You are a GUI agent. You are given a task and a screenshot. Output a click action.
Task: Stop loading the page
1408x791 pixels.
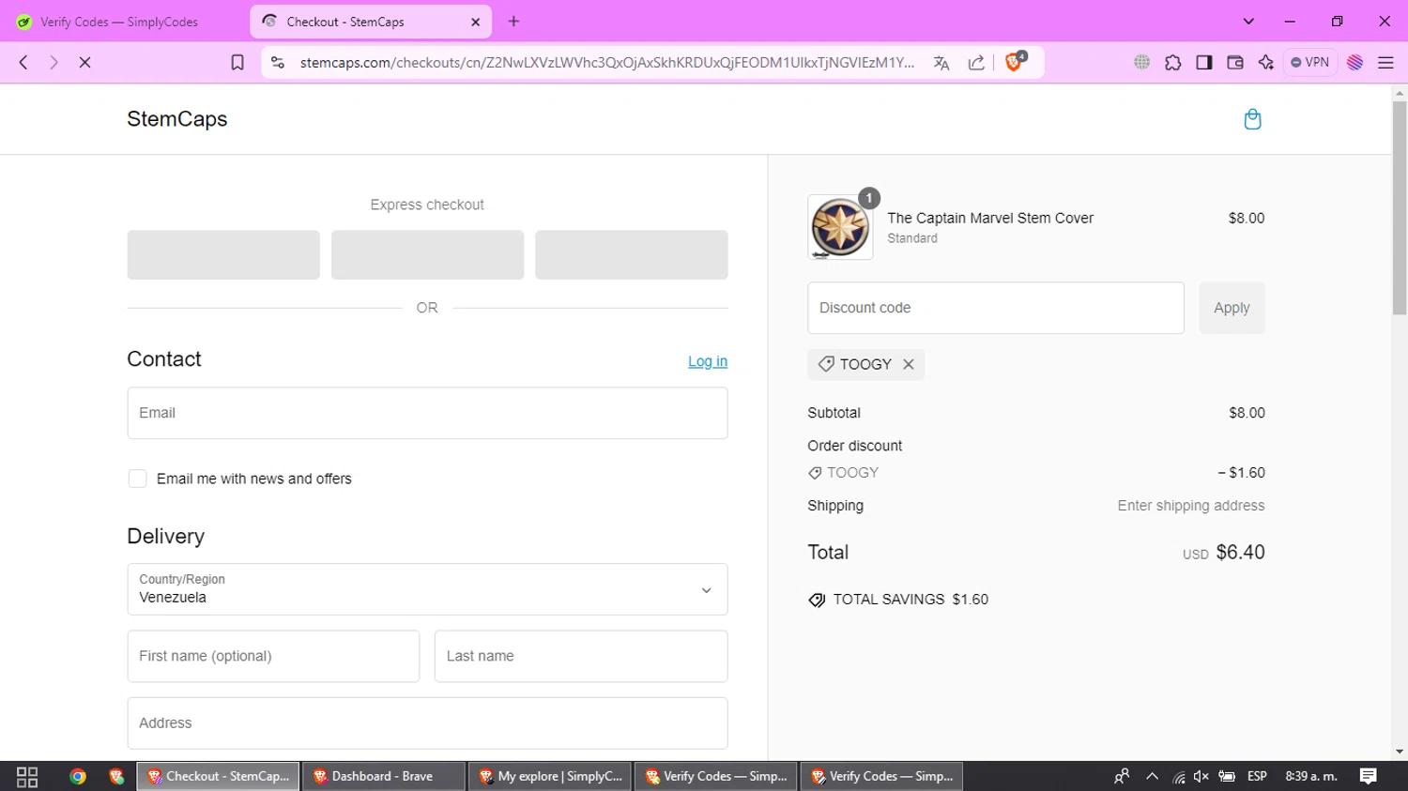click(x=84, y=62)
